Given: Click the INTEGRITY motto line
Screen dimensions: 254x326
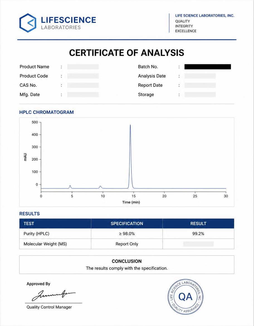Looking at the screenshot, I should (184, 26).
